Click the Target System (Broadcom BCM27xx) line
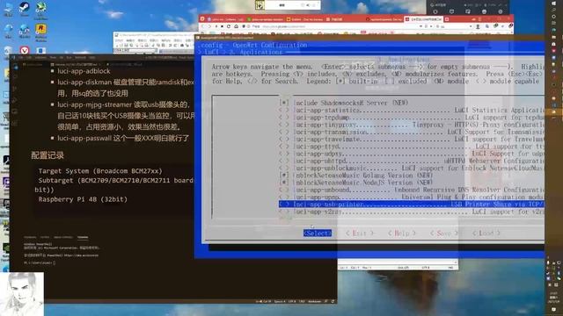 click(100, 171)
